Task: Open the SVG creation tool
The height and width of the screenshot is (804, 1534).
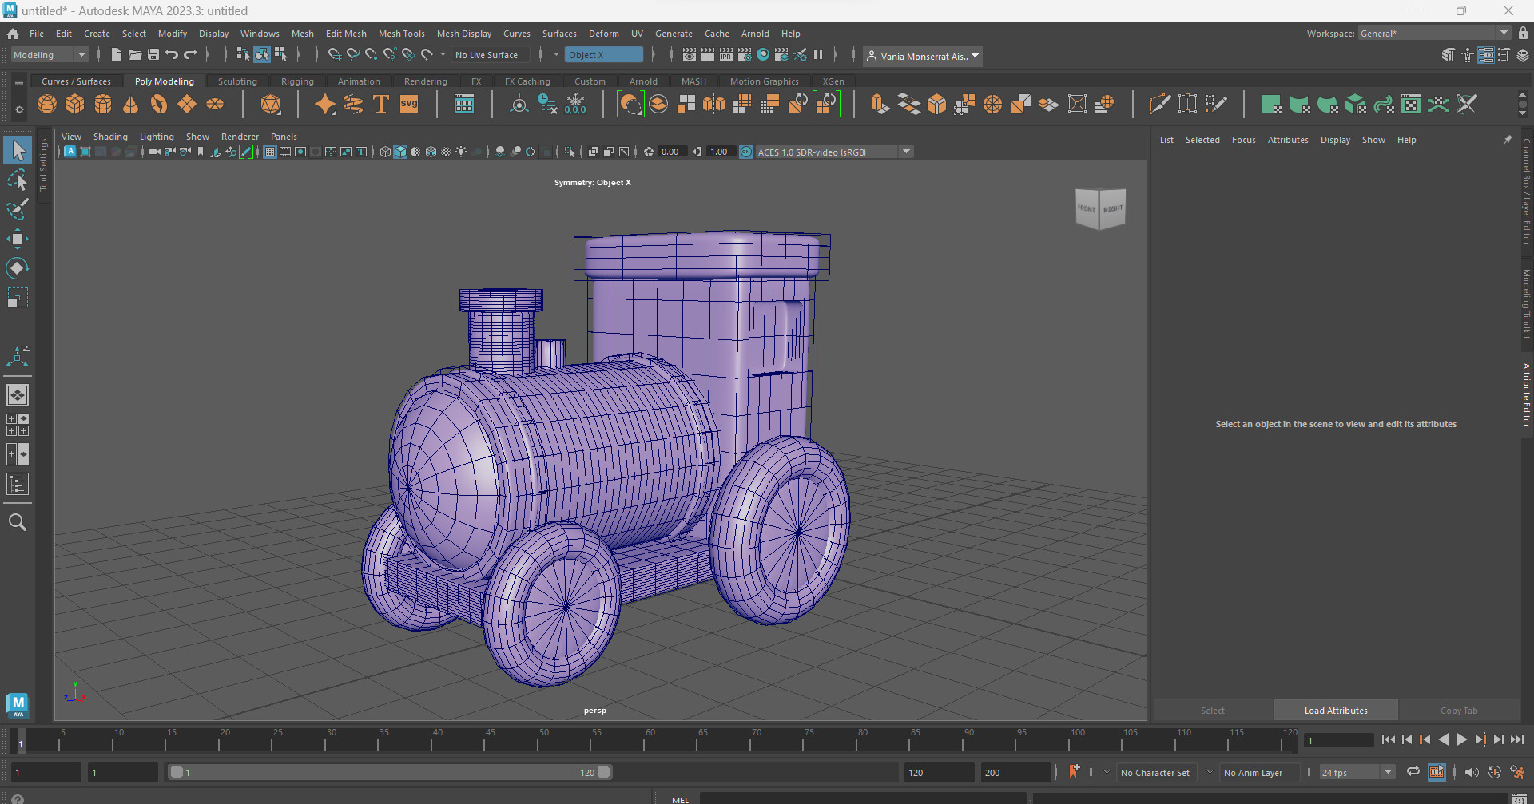Action: click(409, 104)
